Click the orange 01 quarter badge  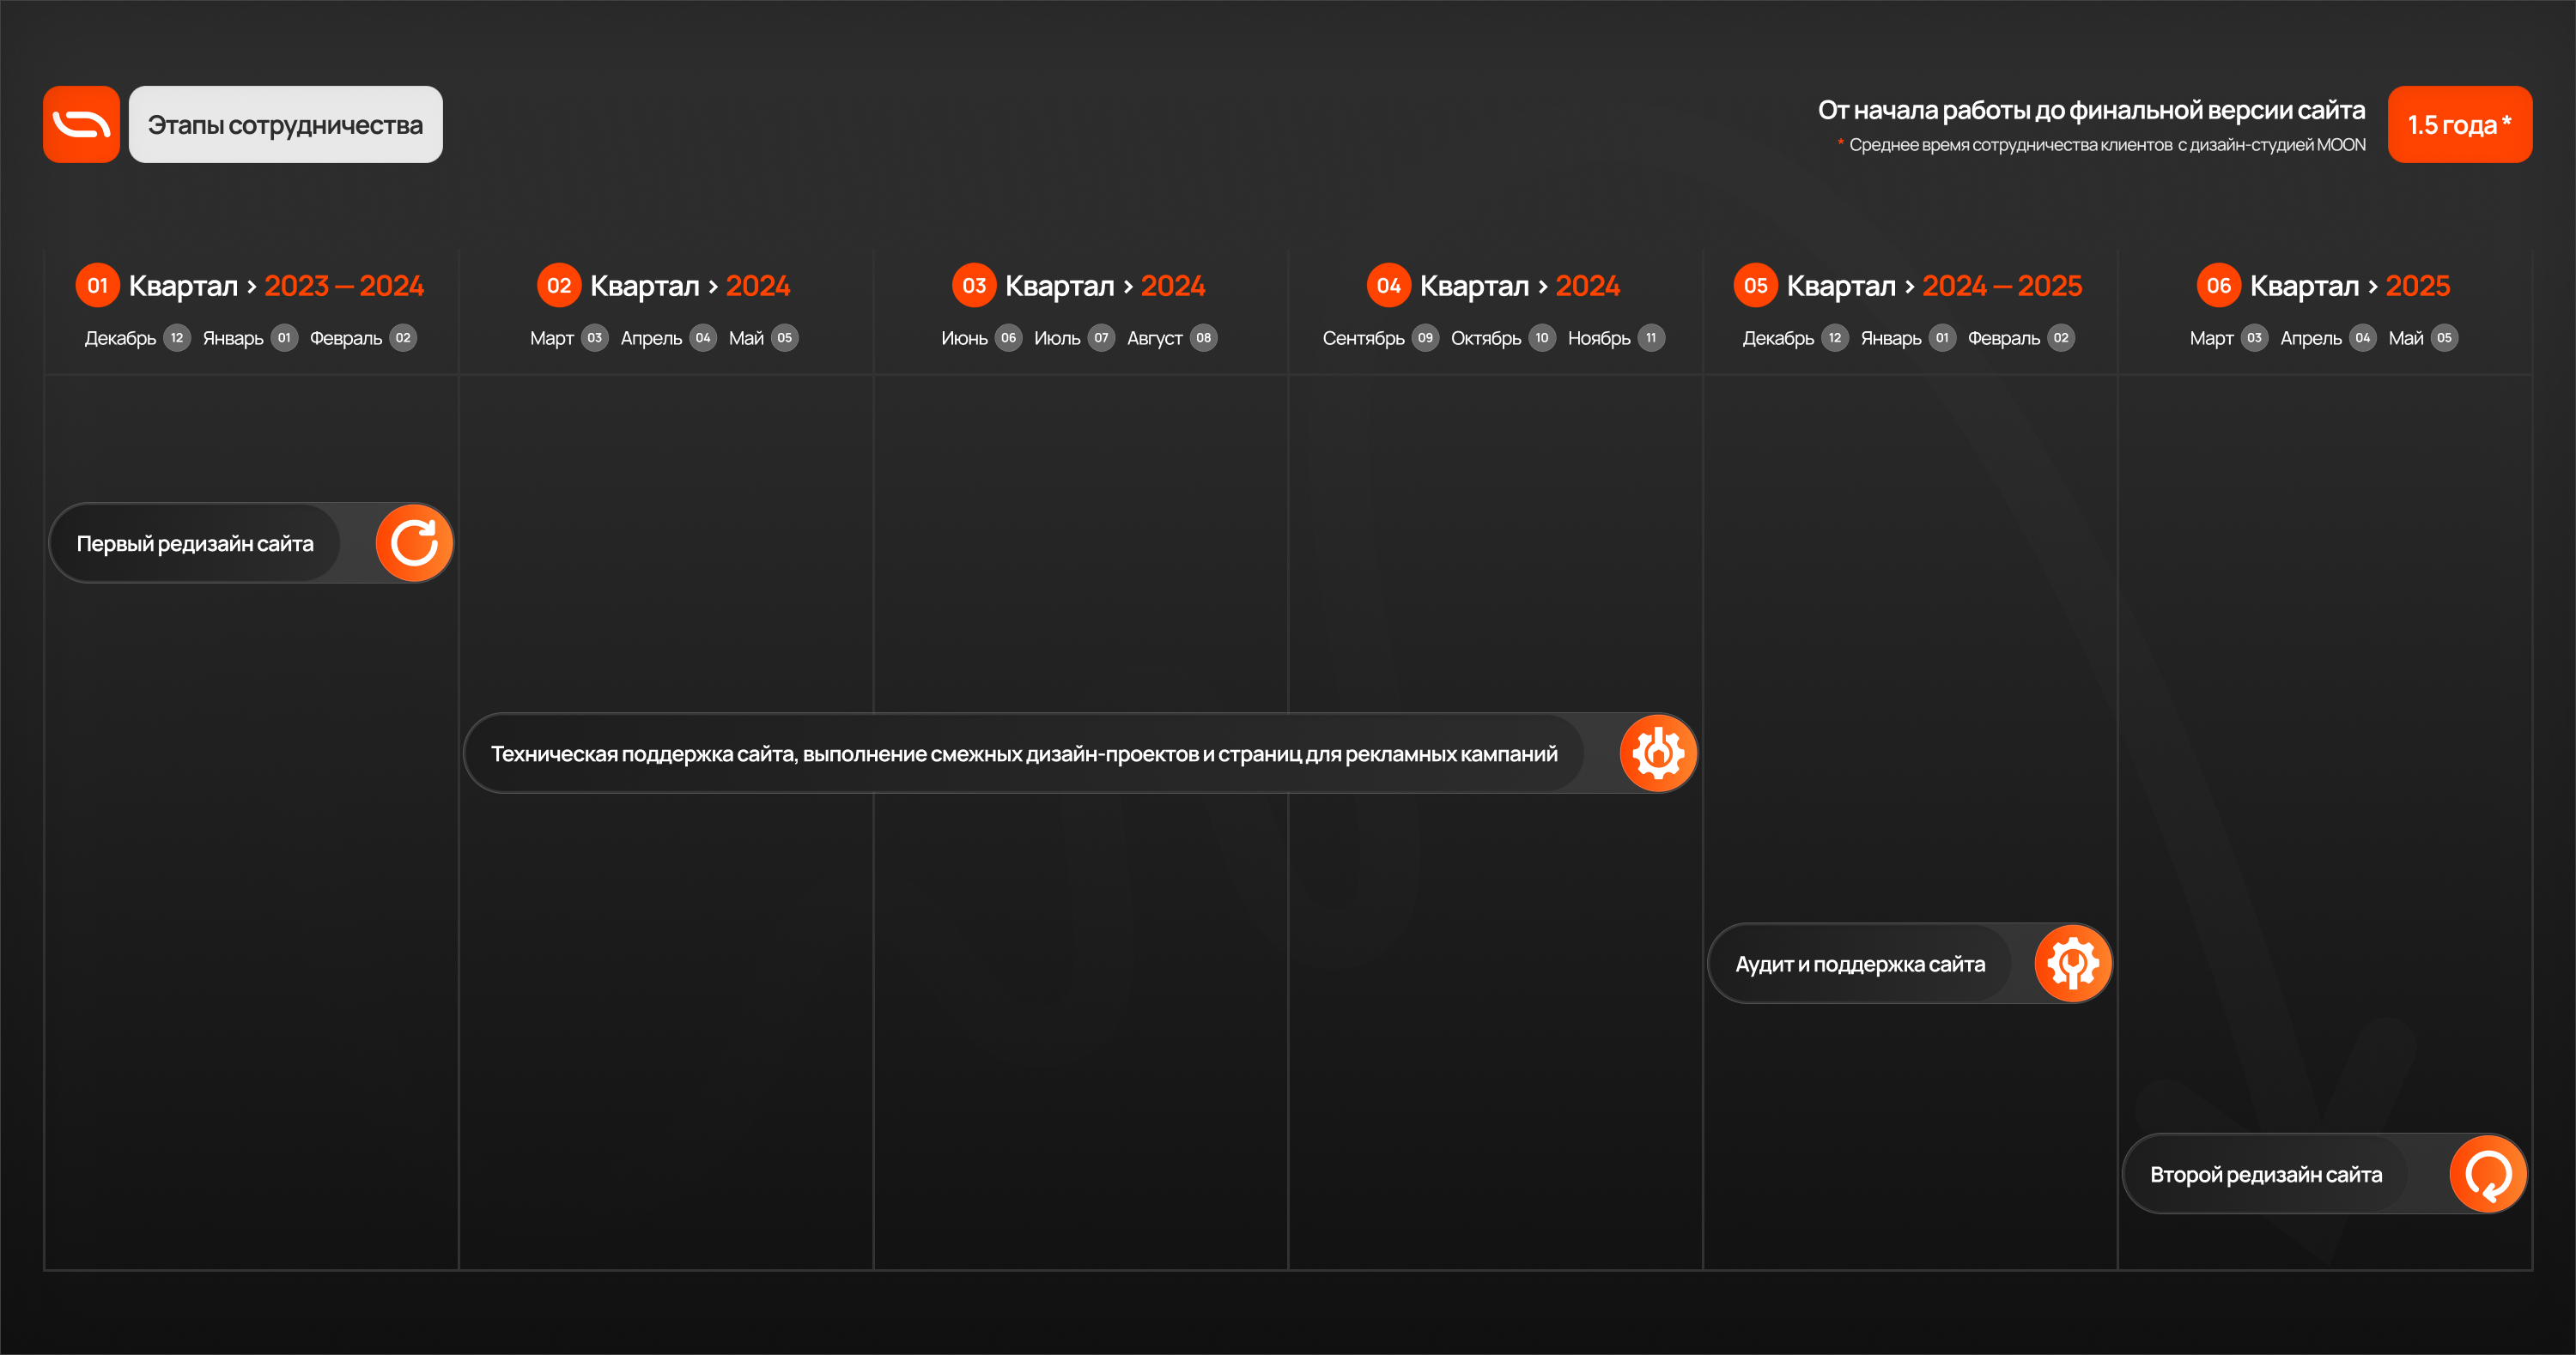point(97,286)
